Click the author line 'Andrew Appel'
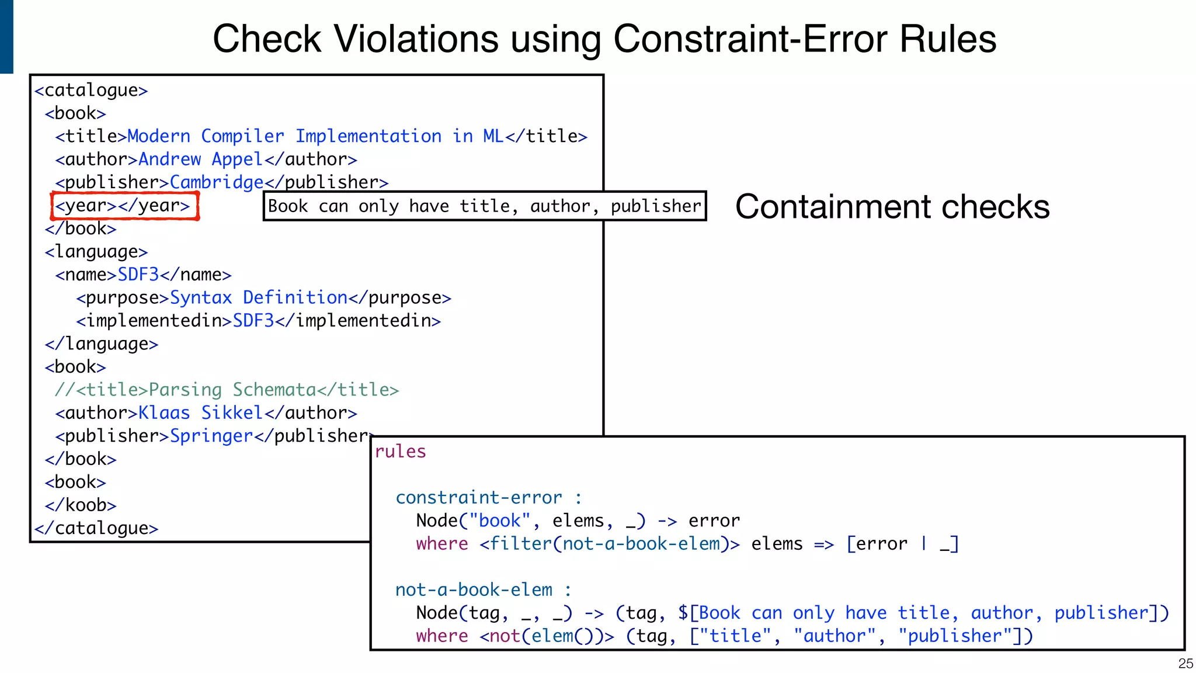This screenshot has height=673, width=1196. click(206, 159)
